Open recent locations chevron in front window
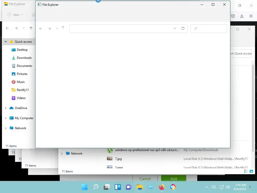257x193 pixels. [x=57, y=29]
